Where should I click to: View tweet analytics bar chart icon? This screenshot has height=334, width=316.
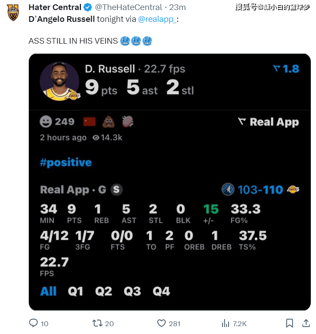pyautogui.click(x=226, y=324)
